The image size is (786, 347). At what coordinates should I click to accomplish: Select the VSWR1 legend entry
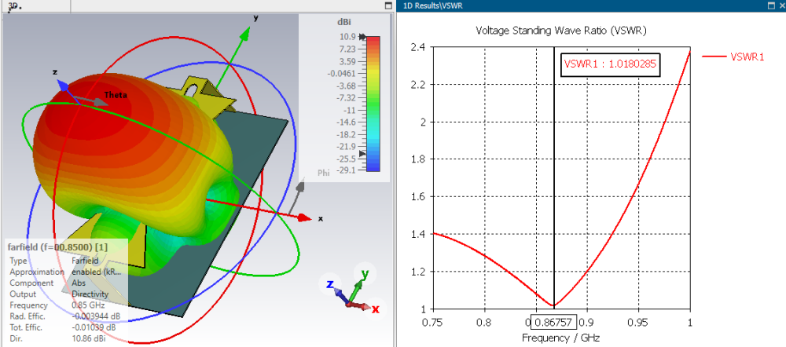point(733,57)
